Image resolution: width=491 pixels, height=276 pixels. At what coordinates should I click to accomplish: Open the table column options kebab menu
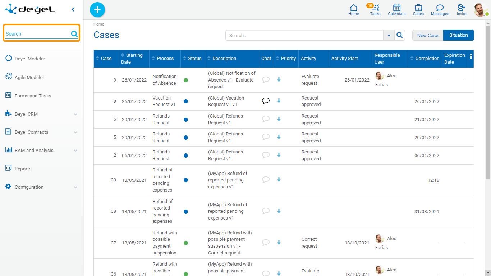click(471, 56)
